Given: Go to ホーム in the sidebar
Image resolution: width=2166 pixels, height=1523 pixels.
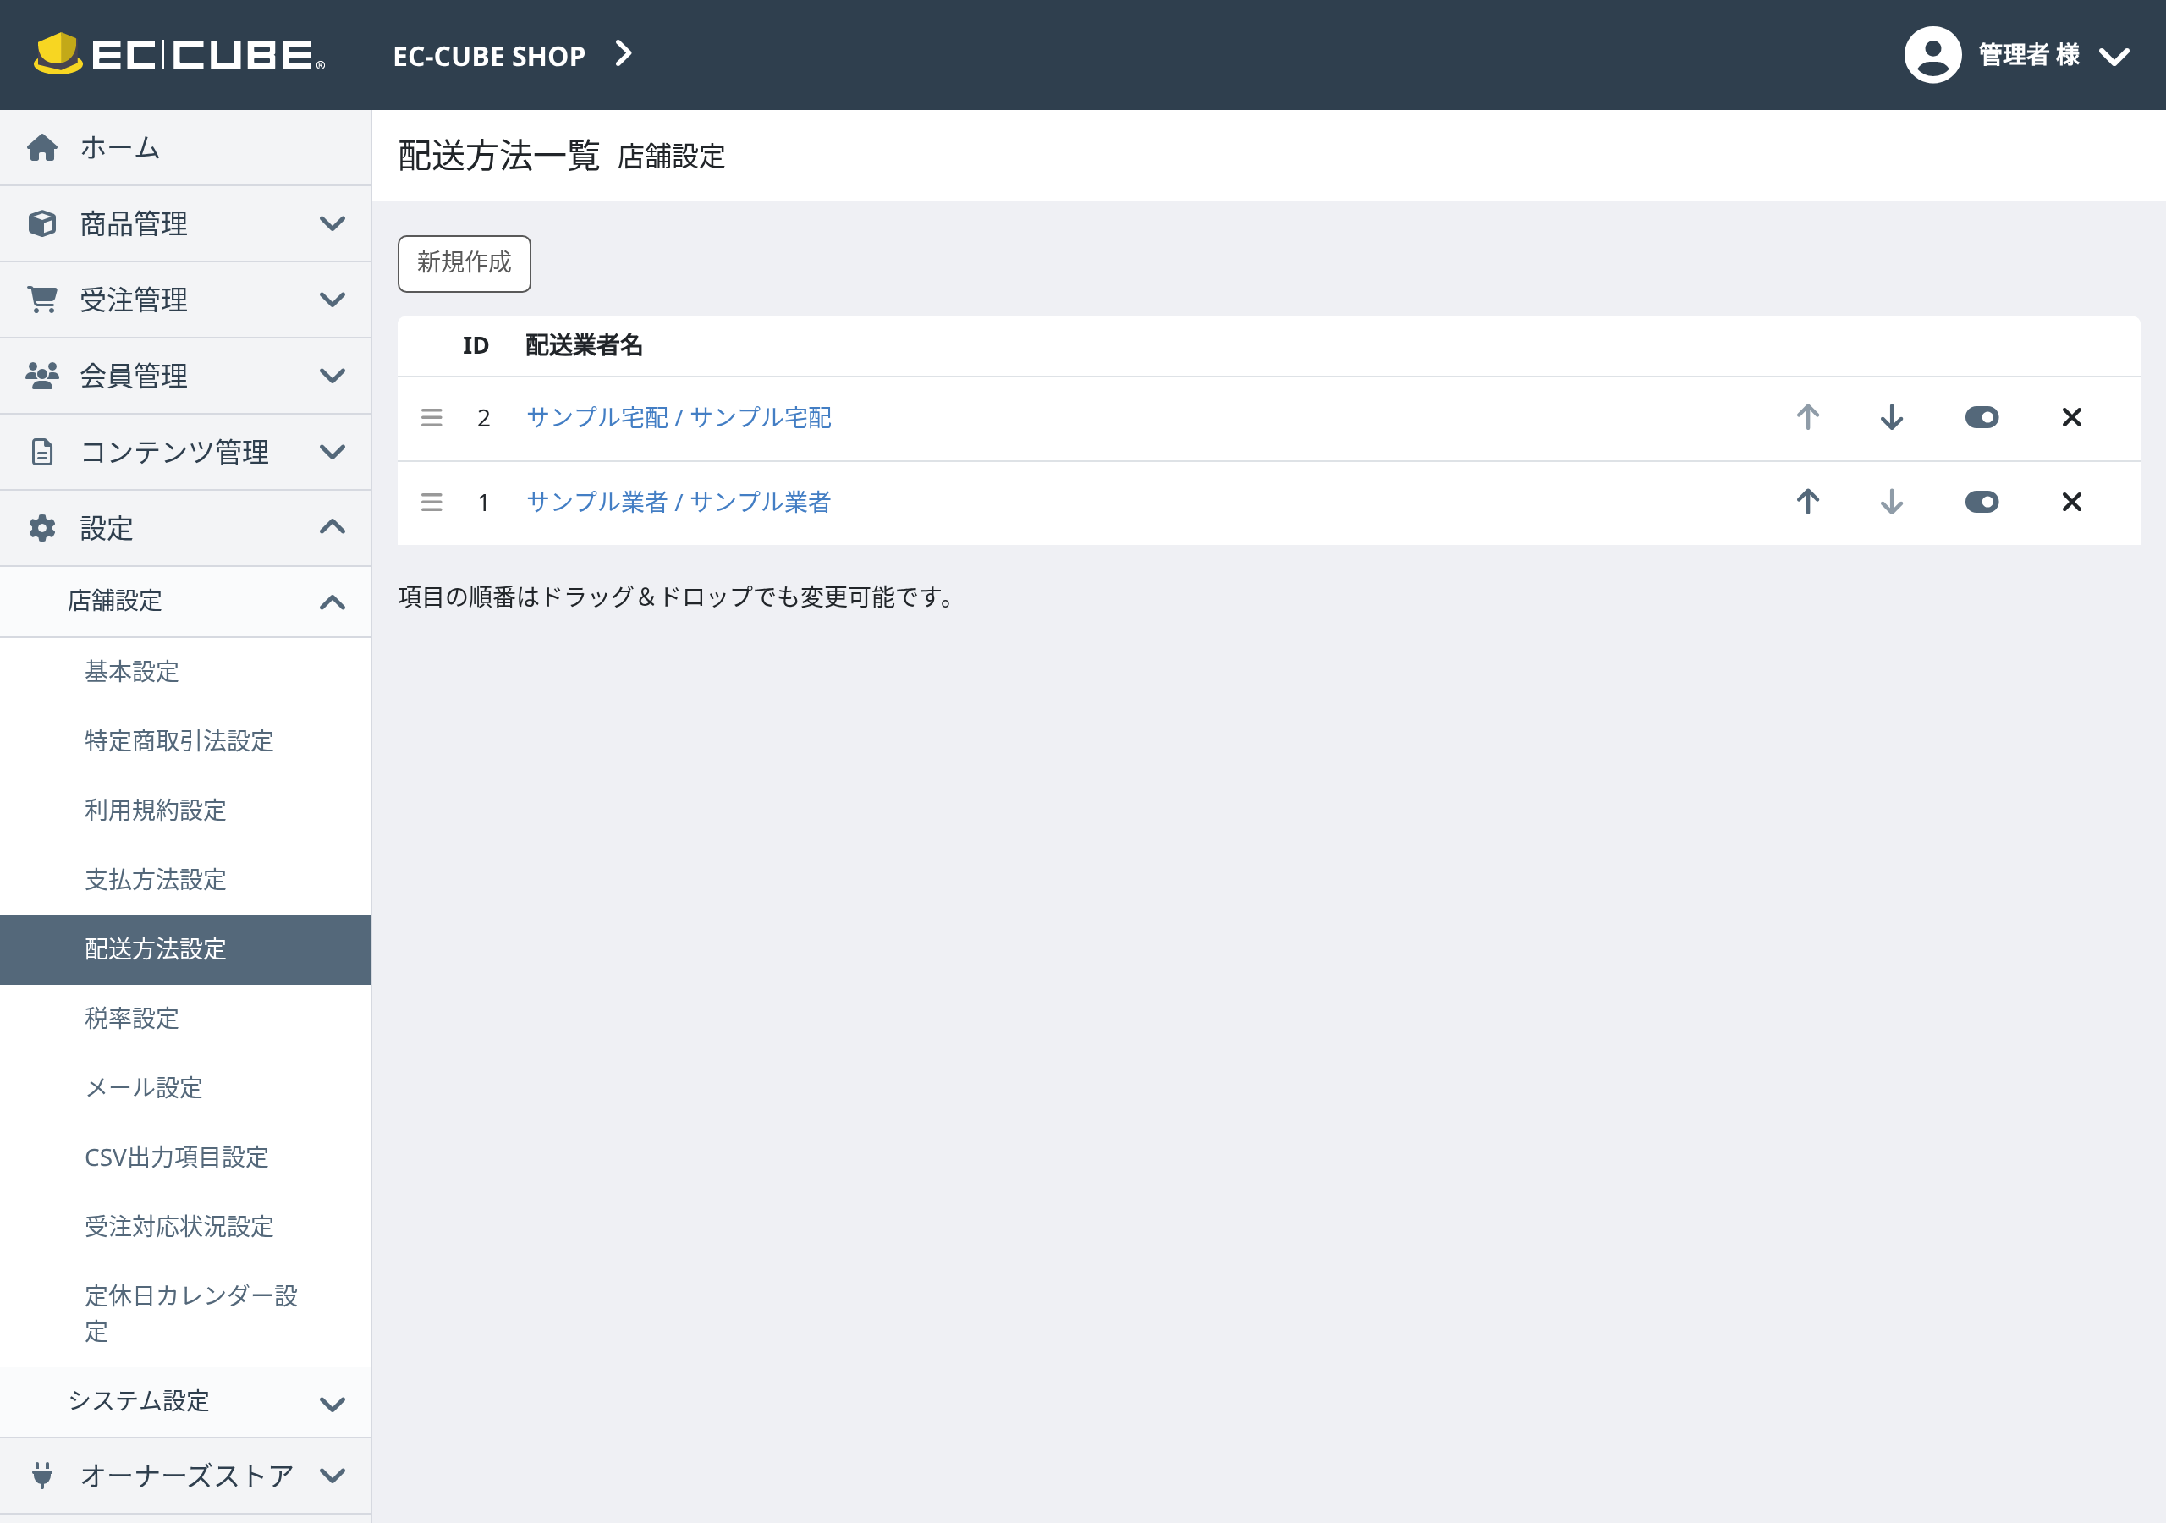Looking at the screenshot, I should 185,147.
